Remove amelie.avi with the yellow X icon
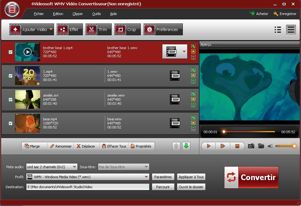 193,99
